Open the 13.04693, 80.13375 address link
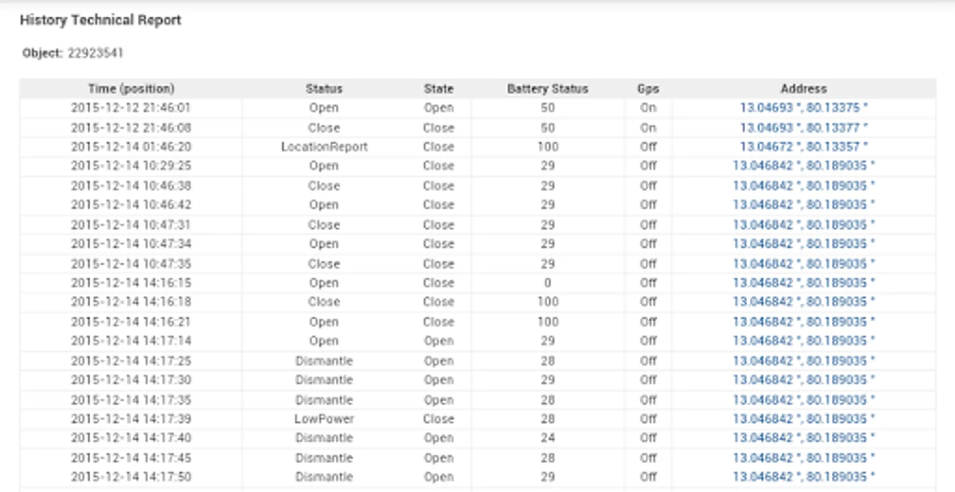This screenshot has height=492, width=955. click(x=803, y=108)
